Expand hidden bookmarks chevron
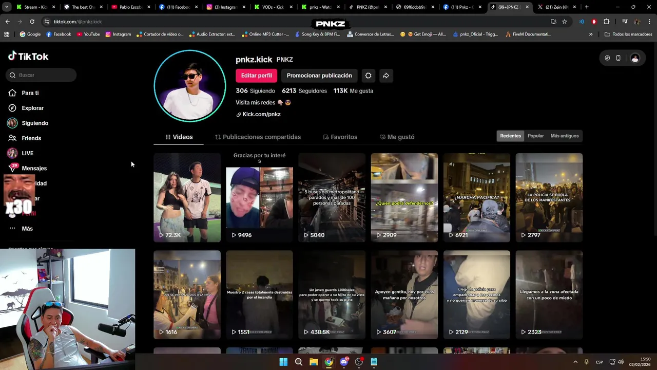This screenshot has height=370, width=657. (x=591, y=34)
